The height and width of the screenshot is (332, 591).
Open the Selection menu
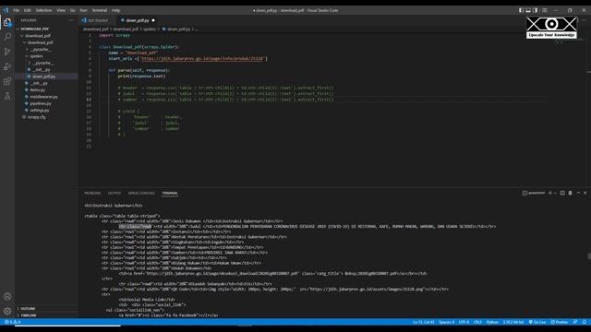(x=43, y=10)
